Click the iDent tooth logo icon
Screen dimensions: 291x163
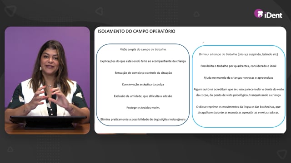point(259,14)
